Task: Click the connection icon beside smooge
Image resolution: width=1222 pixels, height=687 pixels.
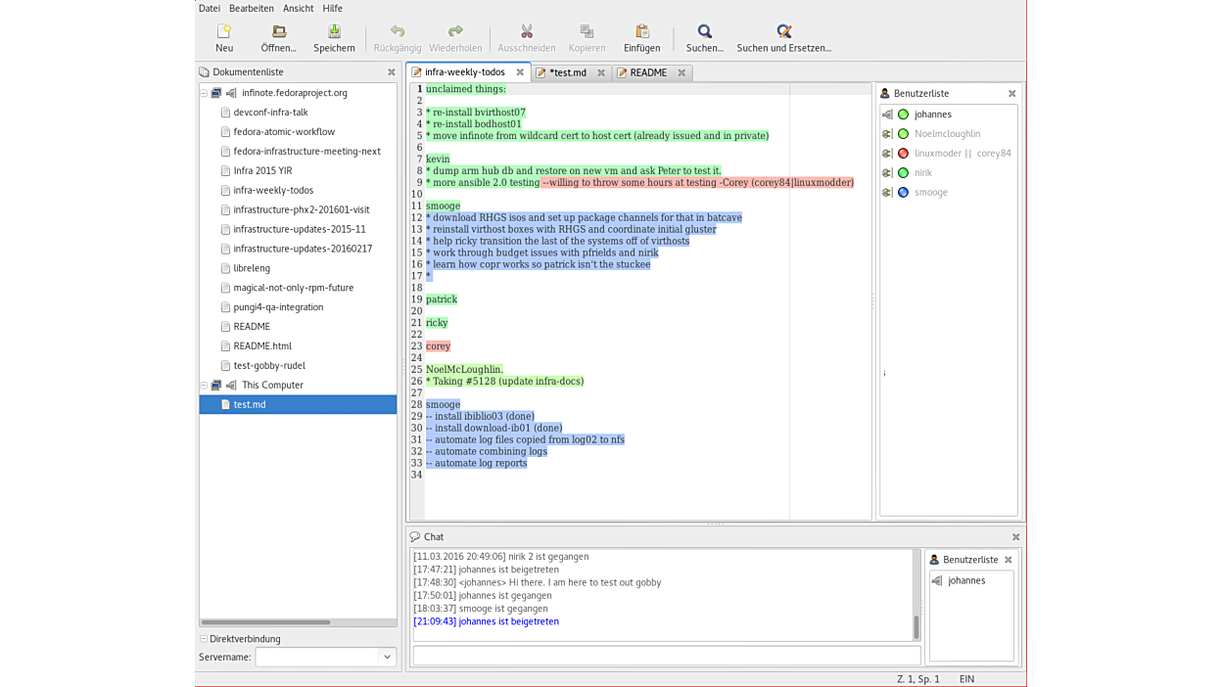Action: 887,193
